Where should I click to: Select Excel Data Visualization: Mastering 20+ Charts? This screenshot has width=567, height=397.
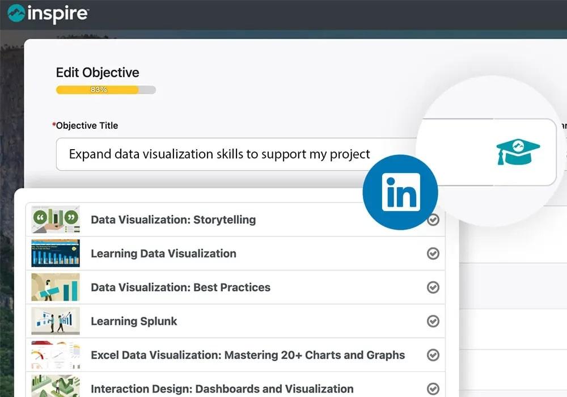click(x=248, y=356)
